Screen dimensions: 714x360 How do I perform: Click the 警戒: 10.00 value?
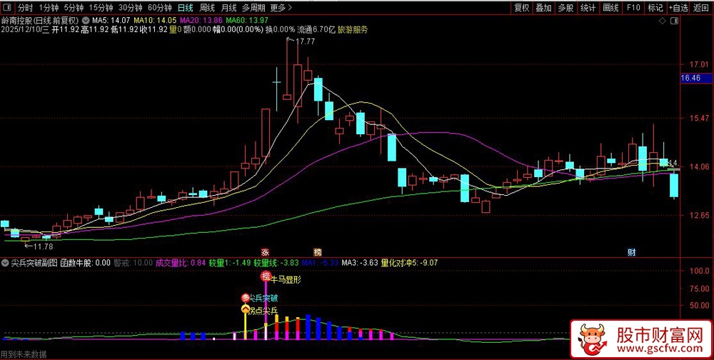tap(133, 262)
